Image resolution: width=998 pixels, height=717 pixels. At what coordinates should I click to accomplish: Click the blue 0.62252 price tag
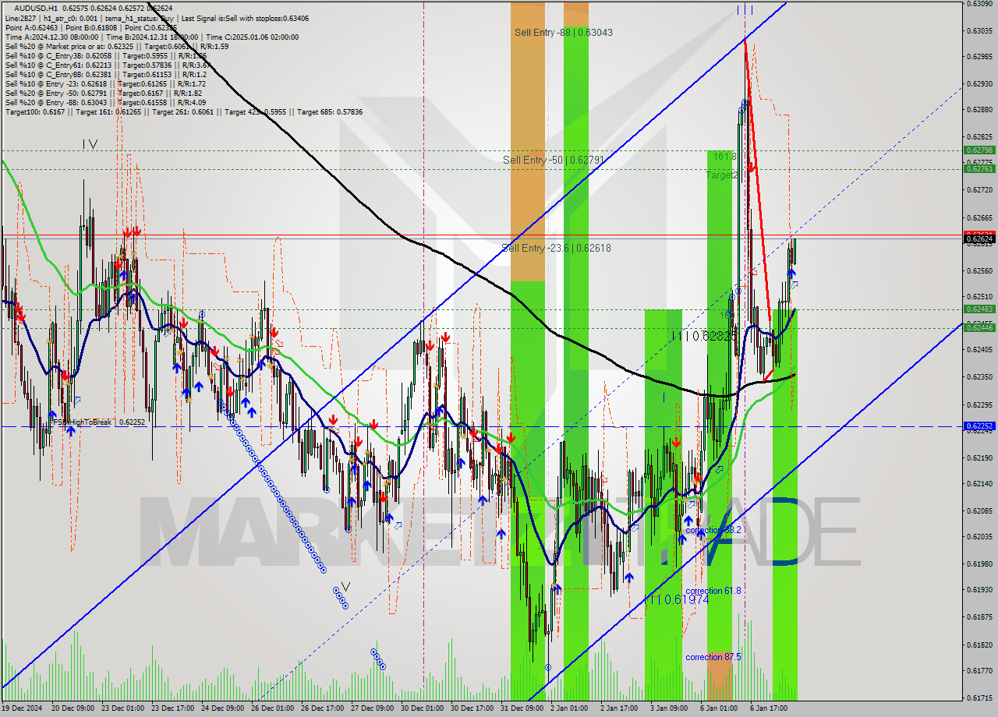point(979,426)
